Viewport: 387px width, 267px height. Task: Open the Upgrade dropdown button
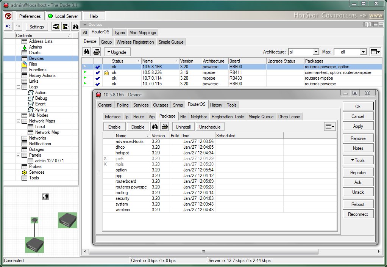pyautogui.click(x=117, y=52)
